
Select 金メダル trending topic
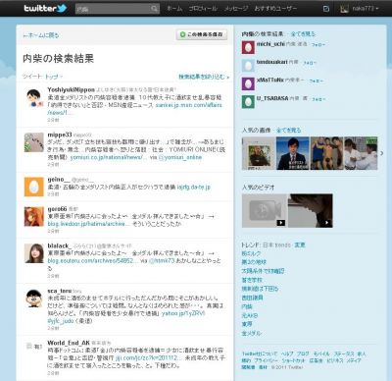click(x=251, y=333)
